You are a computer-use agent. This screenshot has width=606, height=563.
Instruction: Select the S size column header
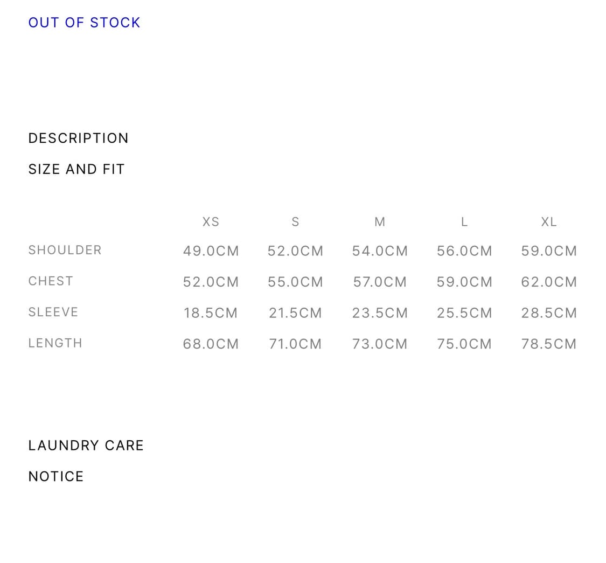coord(295,222)
